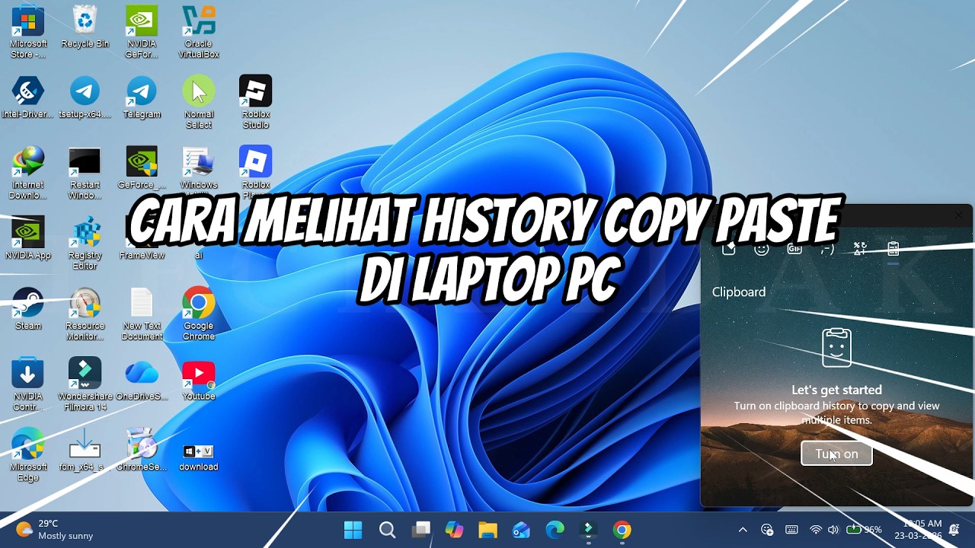Select the New Text Document file
This screenshot has width=975, height=548.
pyautogui.click(x=142, y=314)
